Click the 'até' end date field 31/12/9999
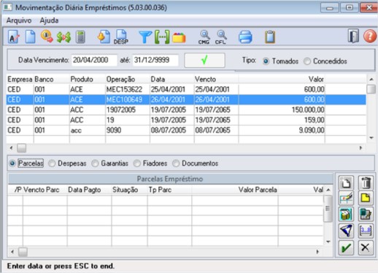This screenshot has height=273, width=378. click(x=155, y=60)
